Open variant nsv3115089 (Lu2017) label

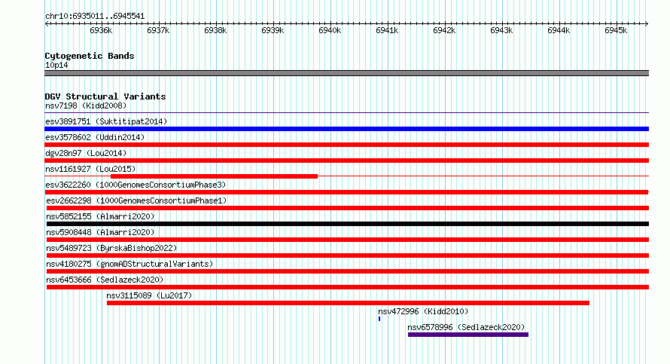(x=149, y=295)
